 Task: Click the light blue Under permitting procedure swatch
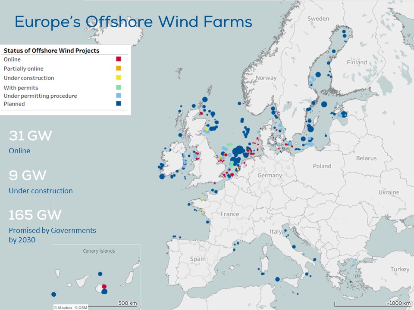(x=119, y=96)
